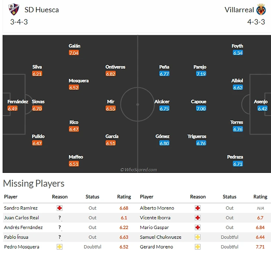
Task: Click Vicente Iborra injury icon
Action: pos(197,218)
